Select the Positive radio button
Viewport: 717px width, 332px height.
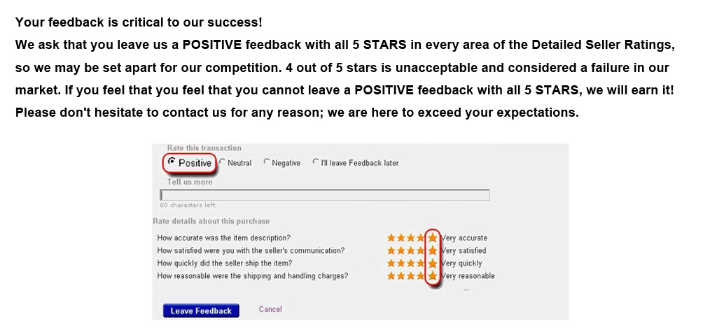click(172, 162)
